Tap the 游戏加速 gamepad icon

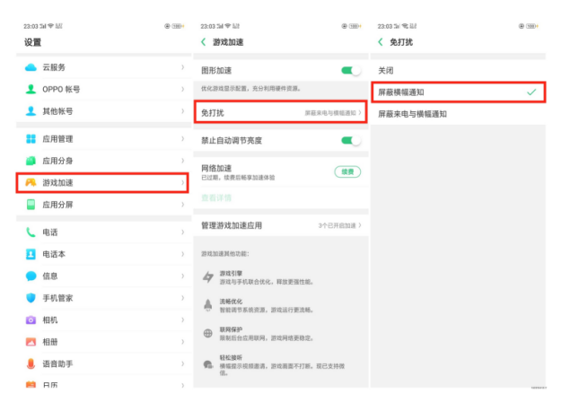tap(31, 183)
